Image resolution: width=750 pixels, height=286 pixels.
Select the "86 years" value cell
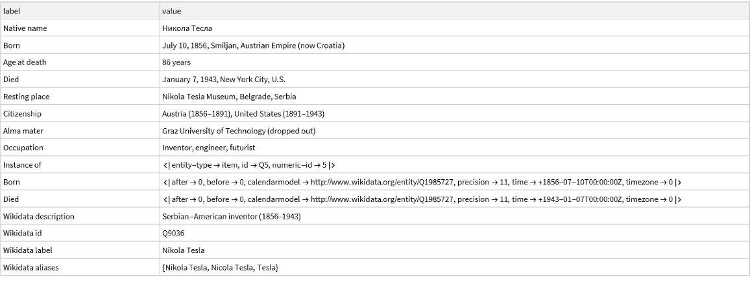pyautogui.click(x=176, y=62)
